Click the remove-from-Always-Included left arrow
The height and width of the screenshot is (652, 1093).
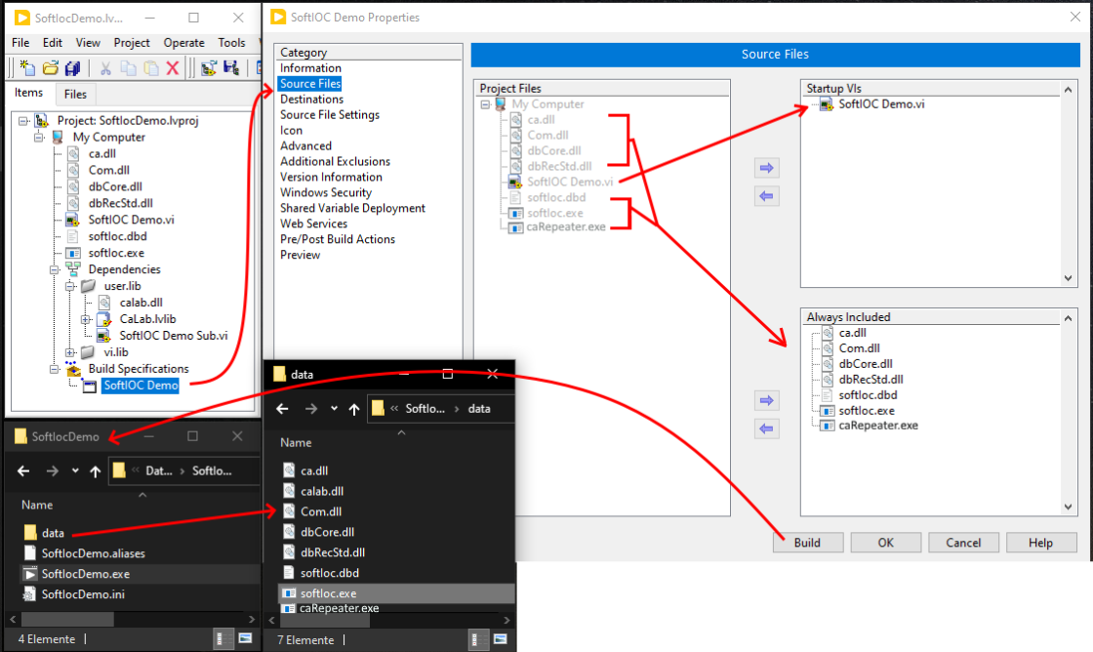click(766, 428)
